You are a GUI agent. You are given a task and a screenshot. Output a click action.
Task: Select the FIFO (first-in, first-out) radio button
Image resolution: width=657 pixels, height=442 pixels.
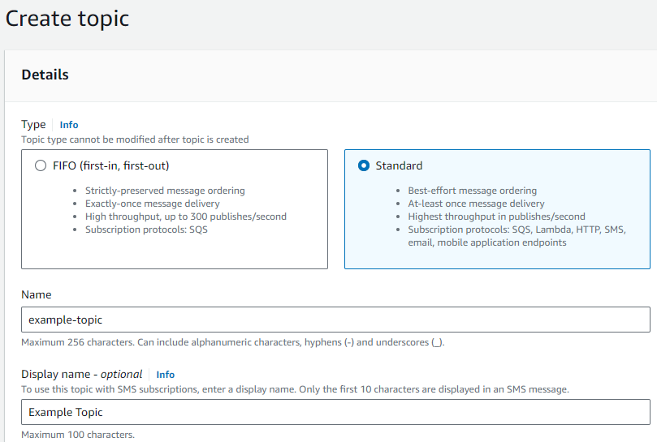(41, 165)
